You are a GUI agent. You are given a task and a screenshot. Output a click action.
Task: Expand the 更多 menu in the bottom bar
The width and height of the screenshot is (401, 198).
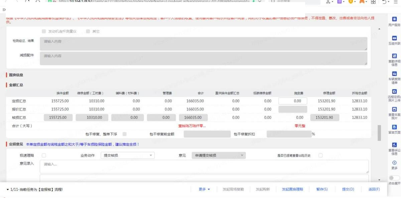coord(204,189)
